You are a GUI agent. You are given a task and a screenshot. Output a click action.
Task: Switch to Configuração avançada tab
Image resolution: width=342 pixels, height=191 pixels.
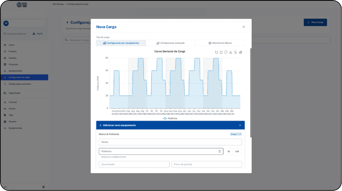click(x=170, y=43)
